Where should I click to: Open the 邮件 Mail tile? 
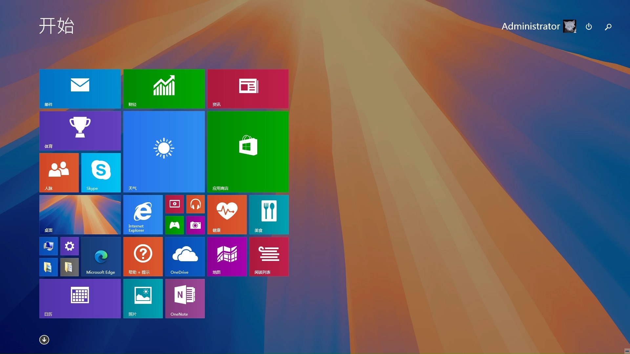click(x=80, y=89)
